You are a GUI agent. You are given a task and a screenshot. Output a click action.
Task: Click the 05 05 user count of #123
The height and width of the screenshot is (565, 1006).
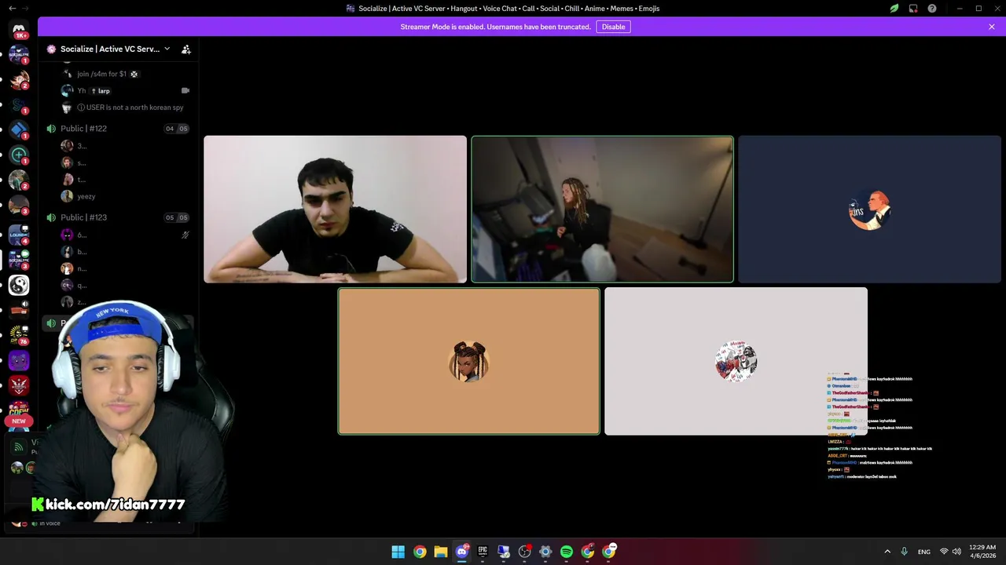tap(177, 217)
